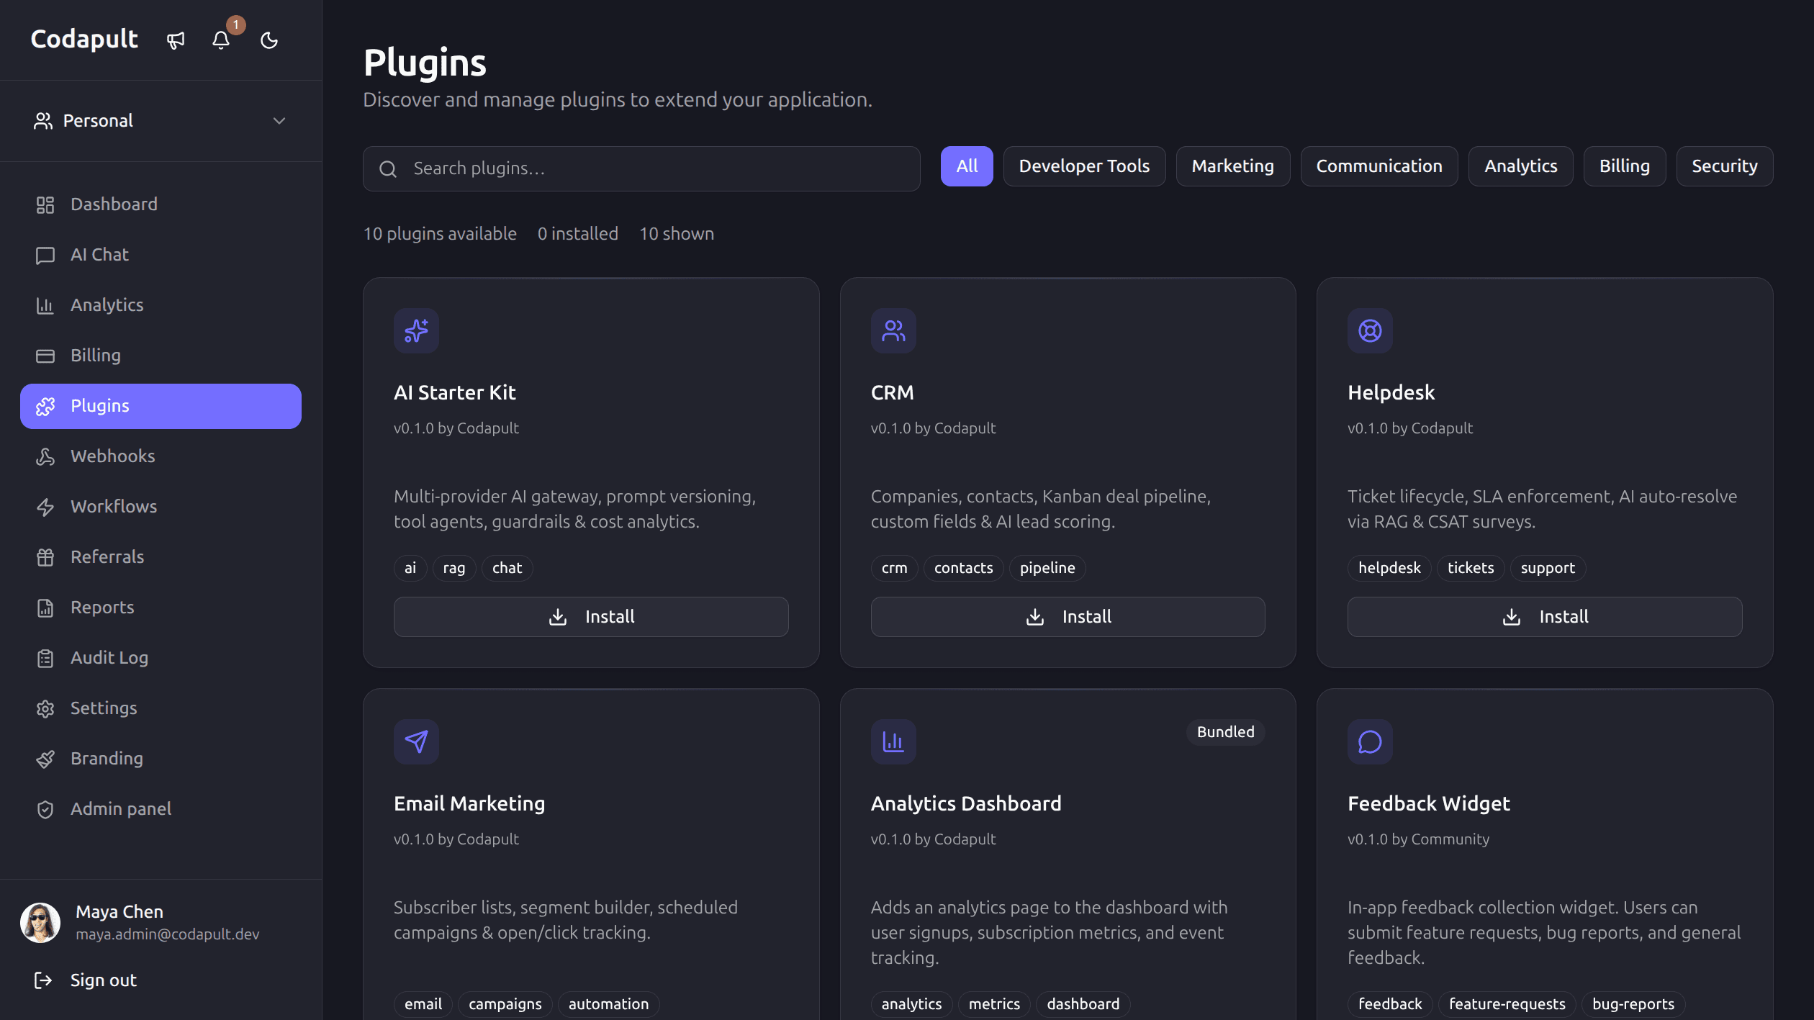1814x1020 pixels.
Task: Go to Branding settings
Action: click(x=161, y=759)
